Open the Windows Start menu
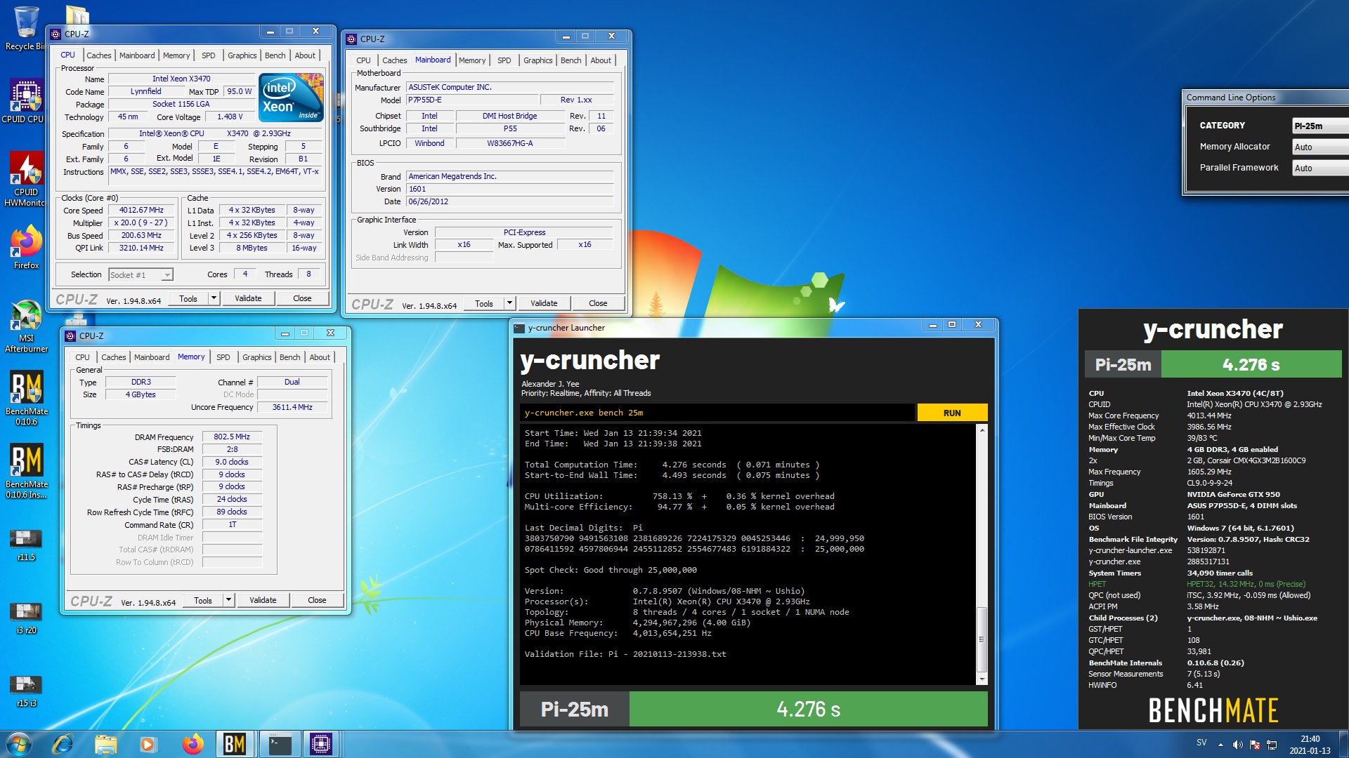Image resolution: width=1349 pixels, height=758 pixels. tap(19, 744)
